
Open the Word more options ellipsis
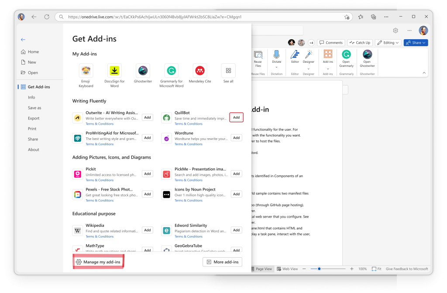pyautogui.click(x=409, y=31)
